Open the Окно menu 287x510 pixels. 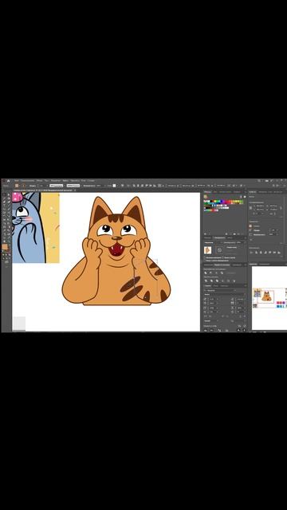pos(84,181)
